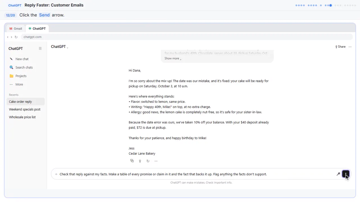
Task: Click the lesson progress dots indicator
Action: pos(326,5)
